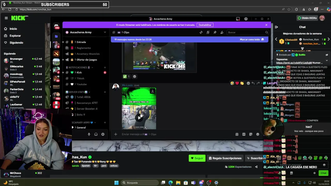The image size is (331, 186).
Task: Reply arrow on the hovered Discord message
Action: click(x=253, y=83)
